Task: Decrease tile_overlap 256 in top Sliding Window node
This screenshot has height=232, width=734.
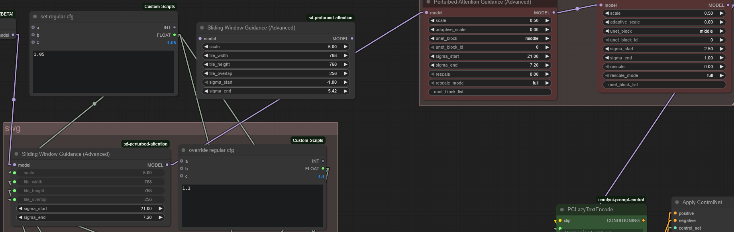Action: tap(206, 73)
